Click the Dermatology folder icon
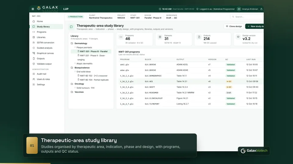 click(x=72, y=43)
